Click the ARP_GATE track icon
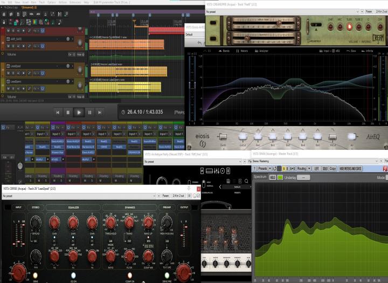This screenshot has height=283, width=388. pos(8,39)
